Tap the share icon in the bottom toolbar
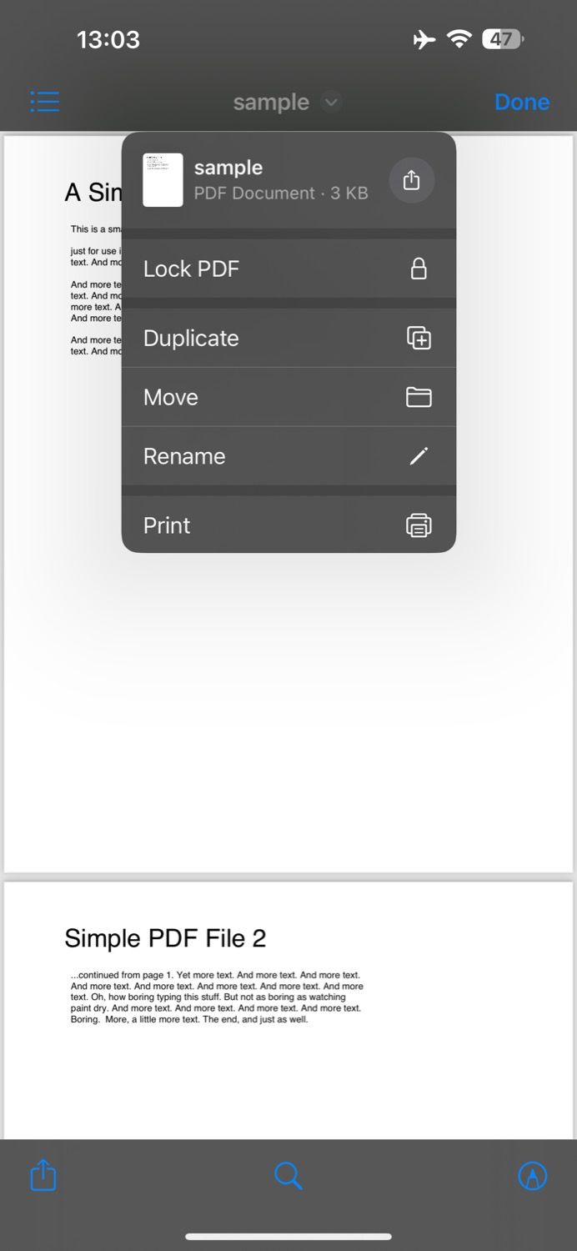The width and height of the screenshot is (577, 1251). (43, 1175)
